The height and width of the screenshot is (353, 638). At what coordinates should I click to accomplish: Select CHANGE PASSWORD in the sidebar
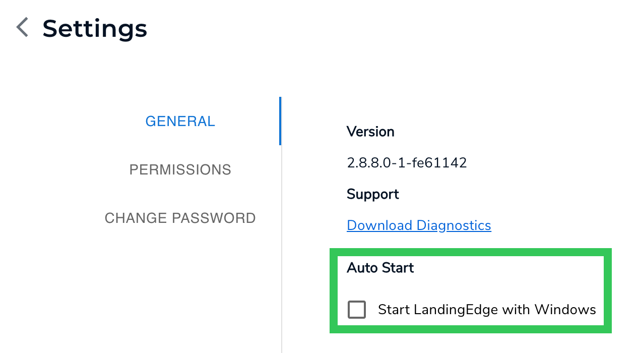(x=180, y=218)
